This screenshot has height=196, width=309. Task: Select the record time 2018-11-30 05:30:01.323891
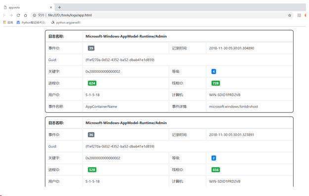click(x=231, y=135)
